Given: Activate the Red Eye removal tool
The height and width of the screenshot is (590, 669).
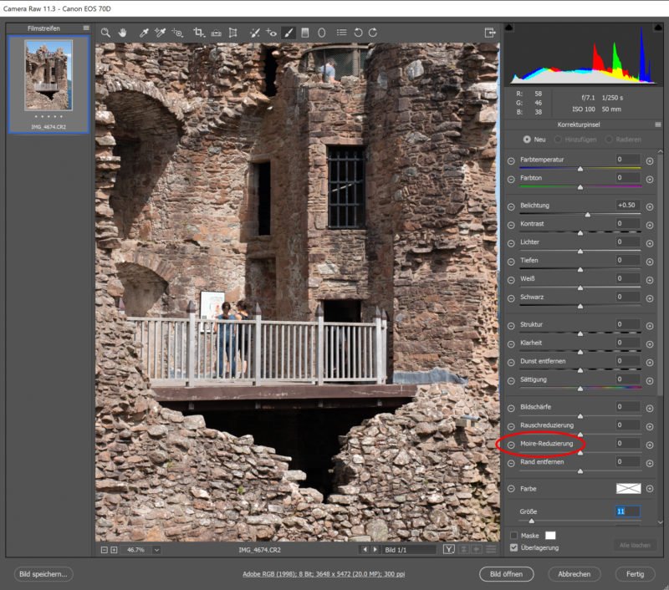Looking at the screenshot, I should (x=272, y=33).
